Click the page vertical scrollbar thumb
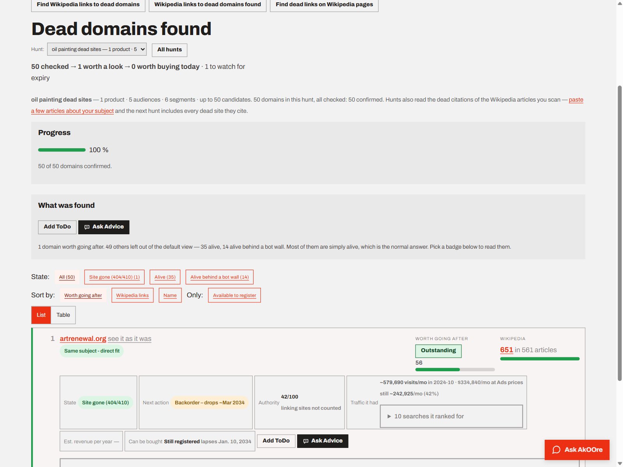 [x=619, y=233]
